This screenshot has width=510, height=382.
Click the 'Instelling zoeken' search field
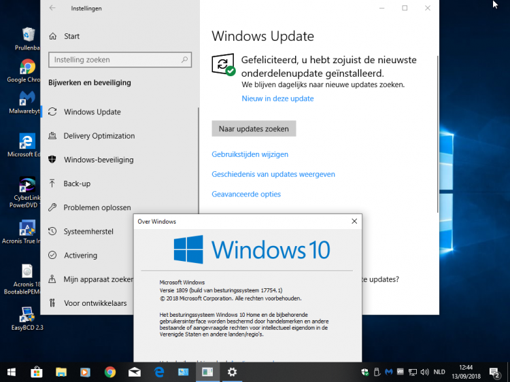[x=116, y=60]
